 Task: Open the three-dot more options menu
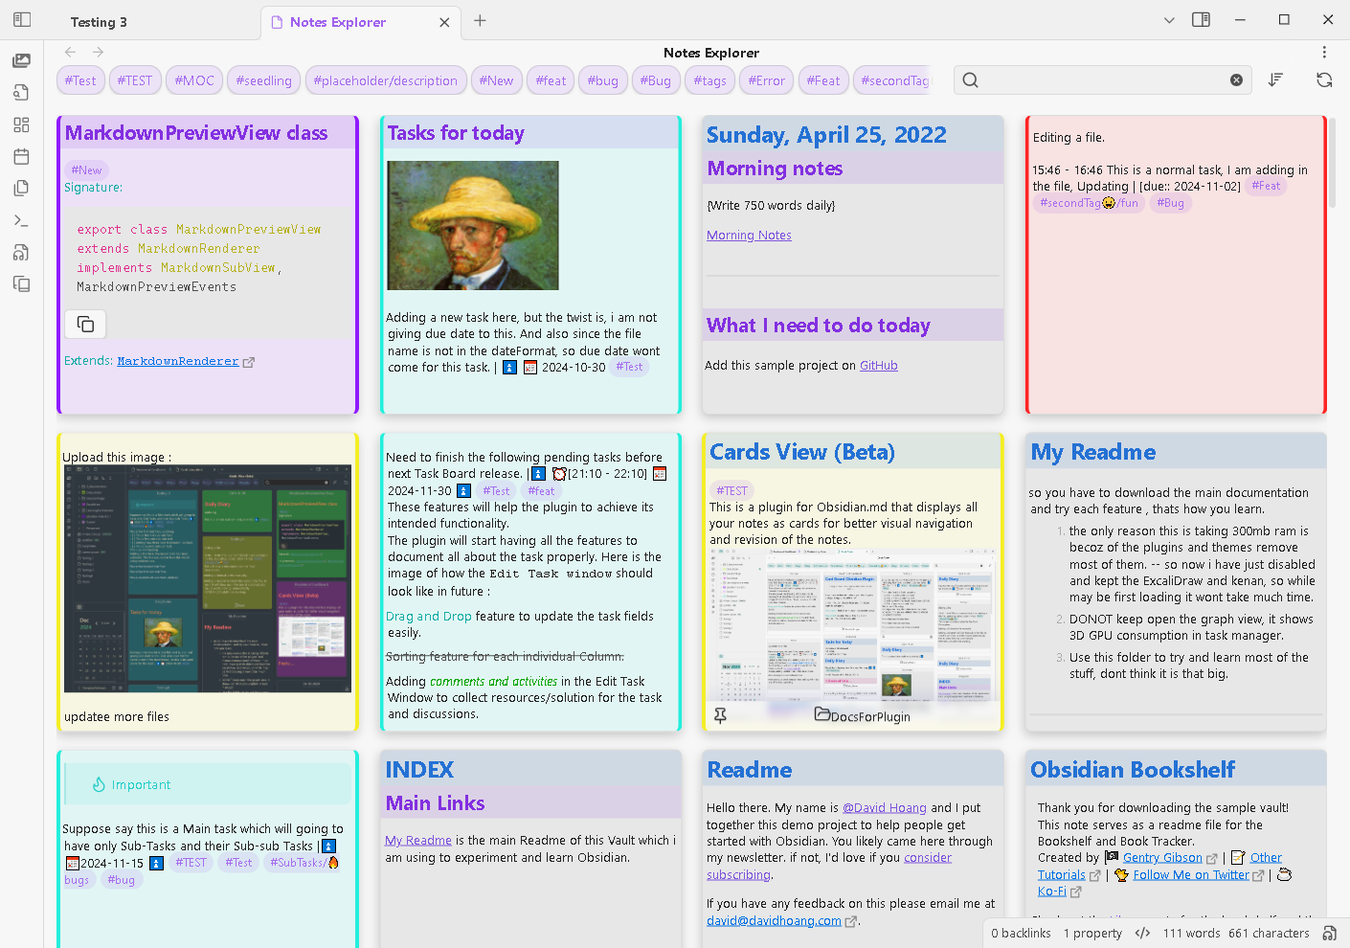pos(1324,52)
